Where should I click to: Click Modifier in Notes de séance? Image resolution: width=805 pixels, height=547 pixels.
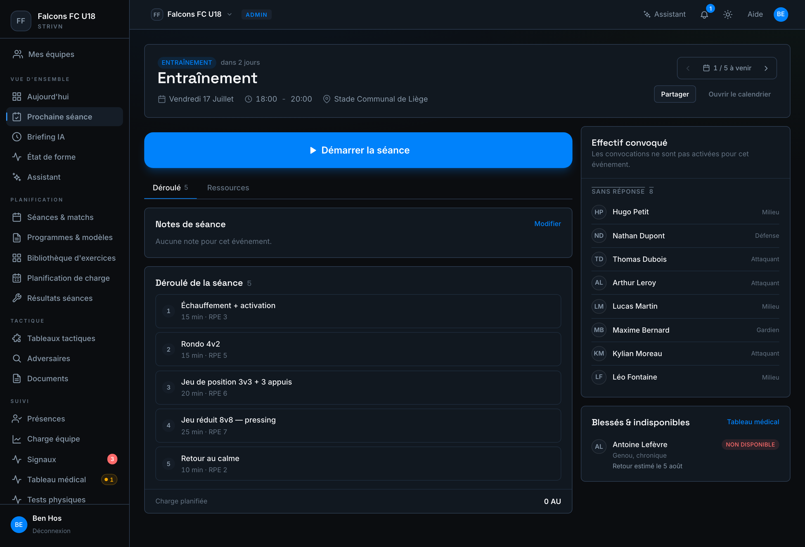(x=547, y=224)
